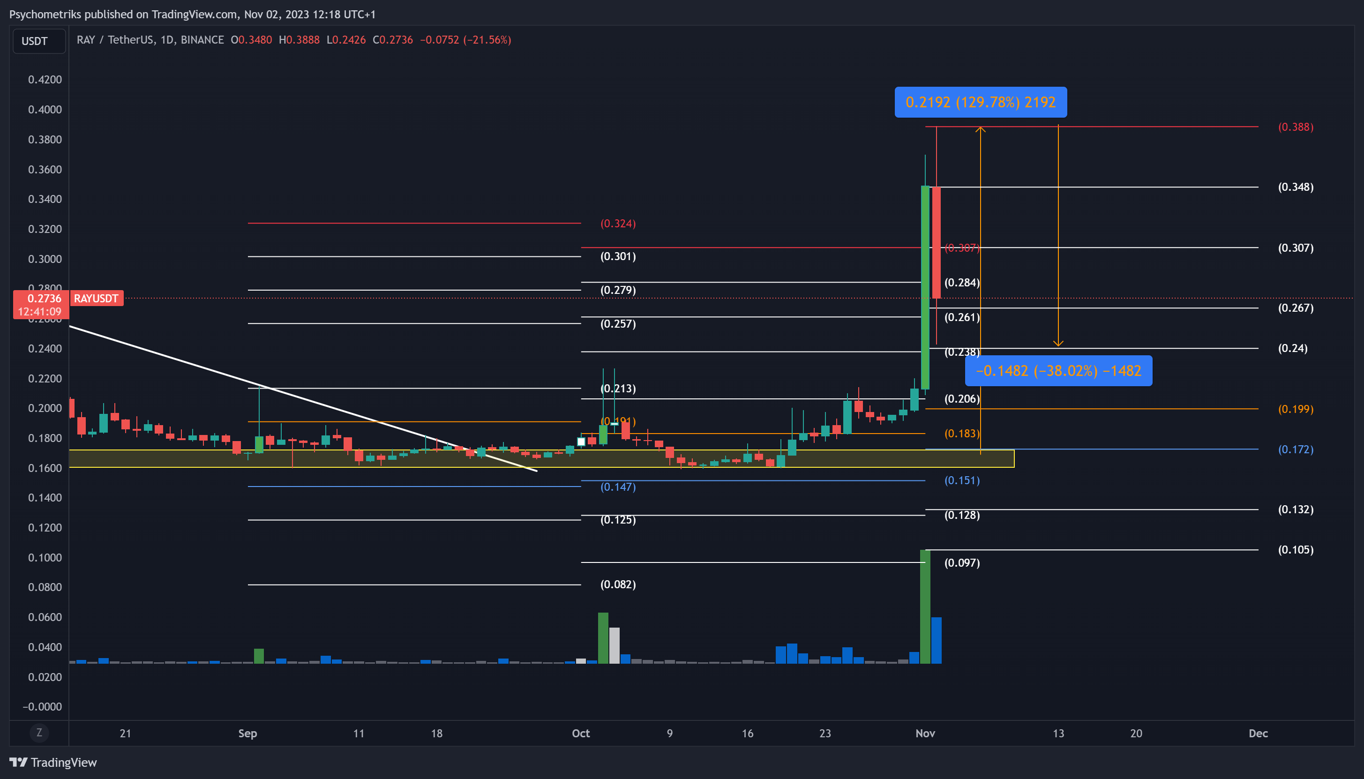Click the -0.0000 price axis label

pos(42,707)
